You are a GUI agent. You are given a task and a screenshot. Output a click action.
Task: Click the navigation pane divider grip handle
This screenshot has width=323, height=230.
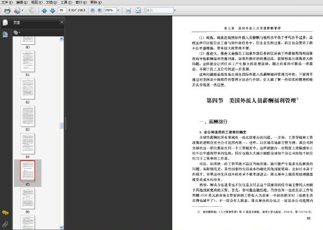coord(66,123)
